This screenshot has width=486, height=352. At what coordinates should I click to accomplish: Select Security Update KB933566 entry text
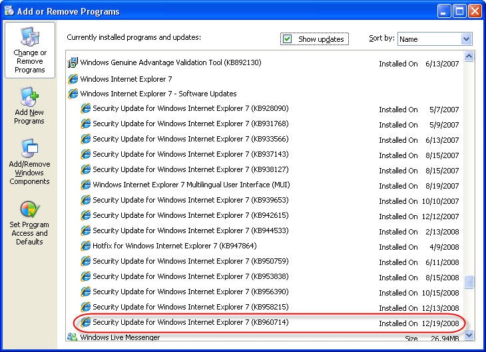tap(190, 139)
